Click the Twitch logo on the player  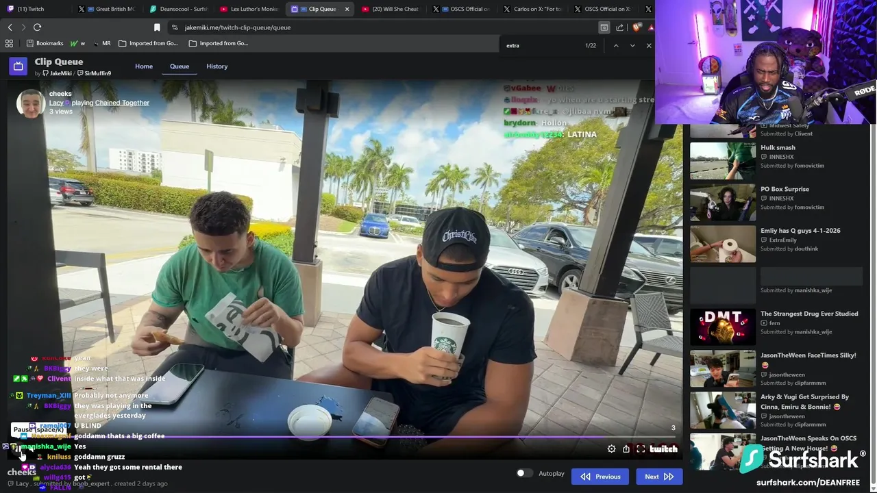[x=663, y=449]
